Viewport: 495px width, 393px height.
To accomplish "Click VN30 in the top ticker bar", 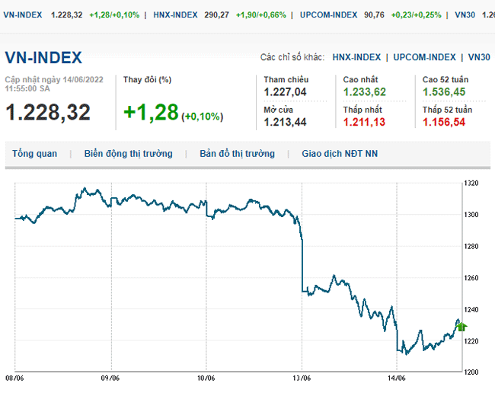I will pyautogui.click(x=465, y=14).
